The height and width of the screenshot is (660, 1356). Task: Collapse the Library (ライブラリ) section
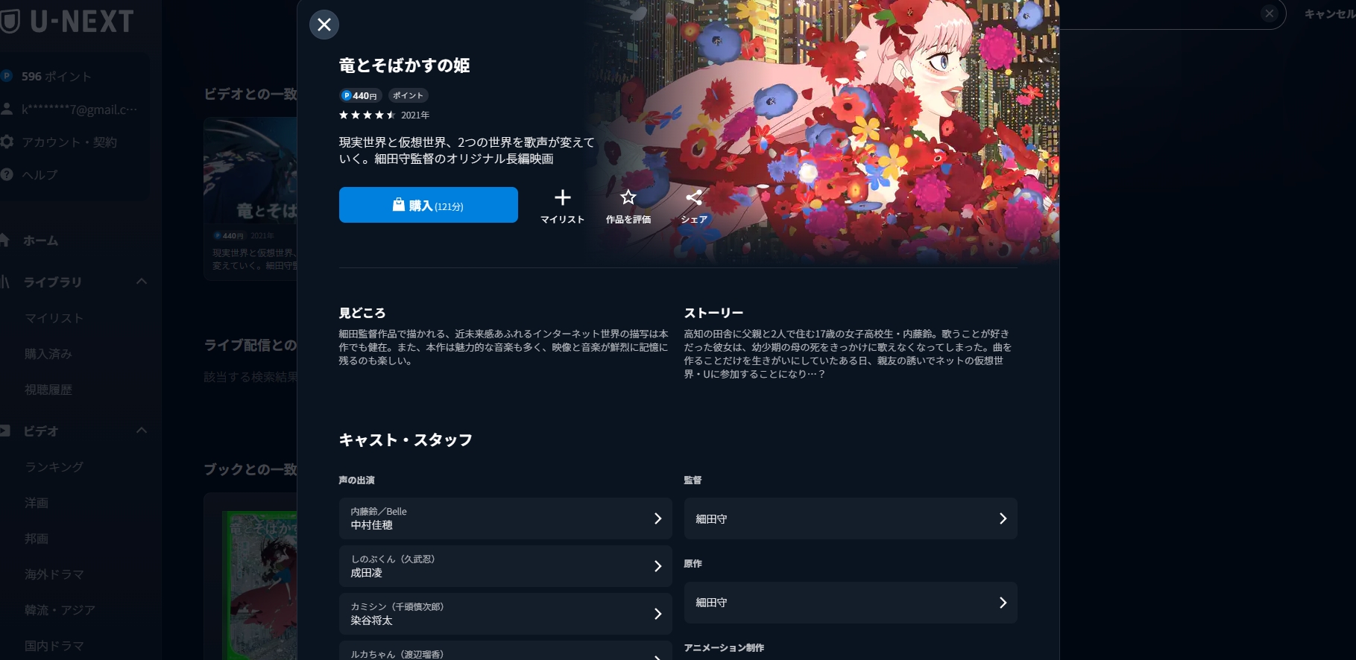[142, 282]
